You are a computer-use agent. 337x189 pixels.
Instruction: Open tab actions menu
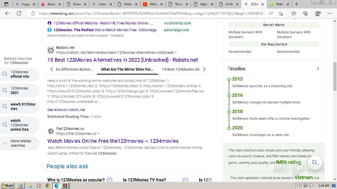6,4
